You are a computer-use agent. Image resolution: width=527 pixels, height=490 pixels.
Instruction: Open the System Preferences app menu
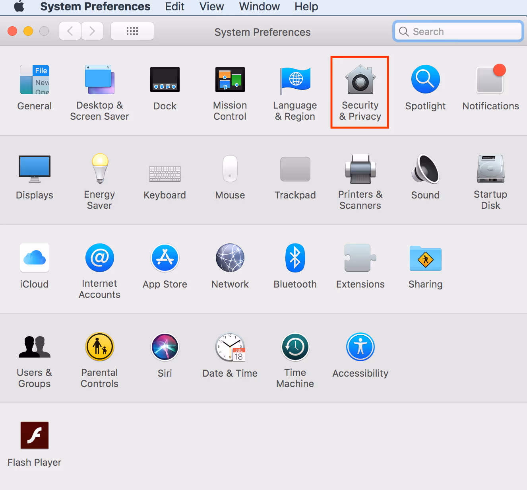tap(95, 7)
